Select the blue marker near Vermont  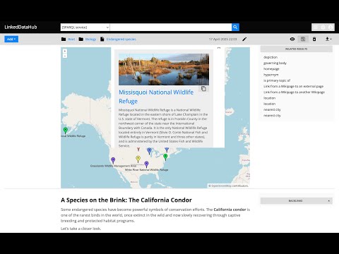click(167, 150)
